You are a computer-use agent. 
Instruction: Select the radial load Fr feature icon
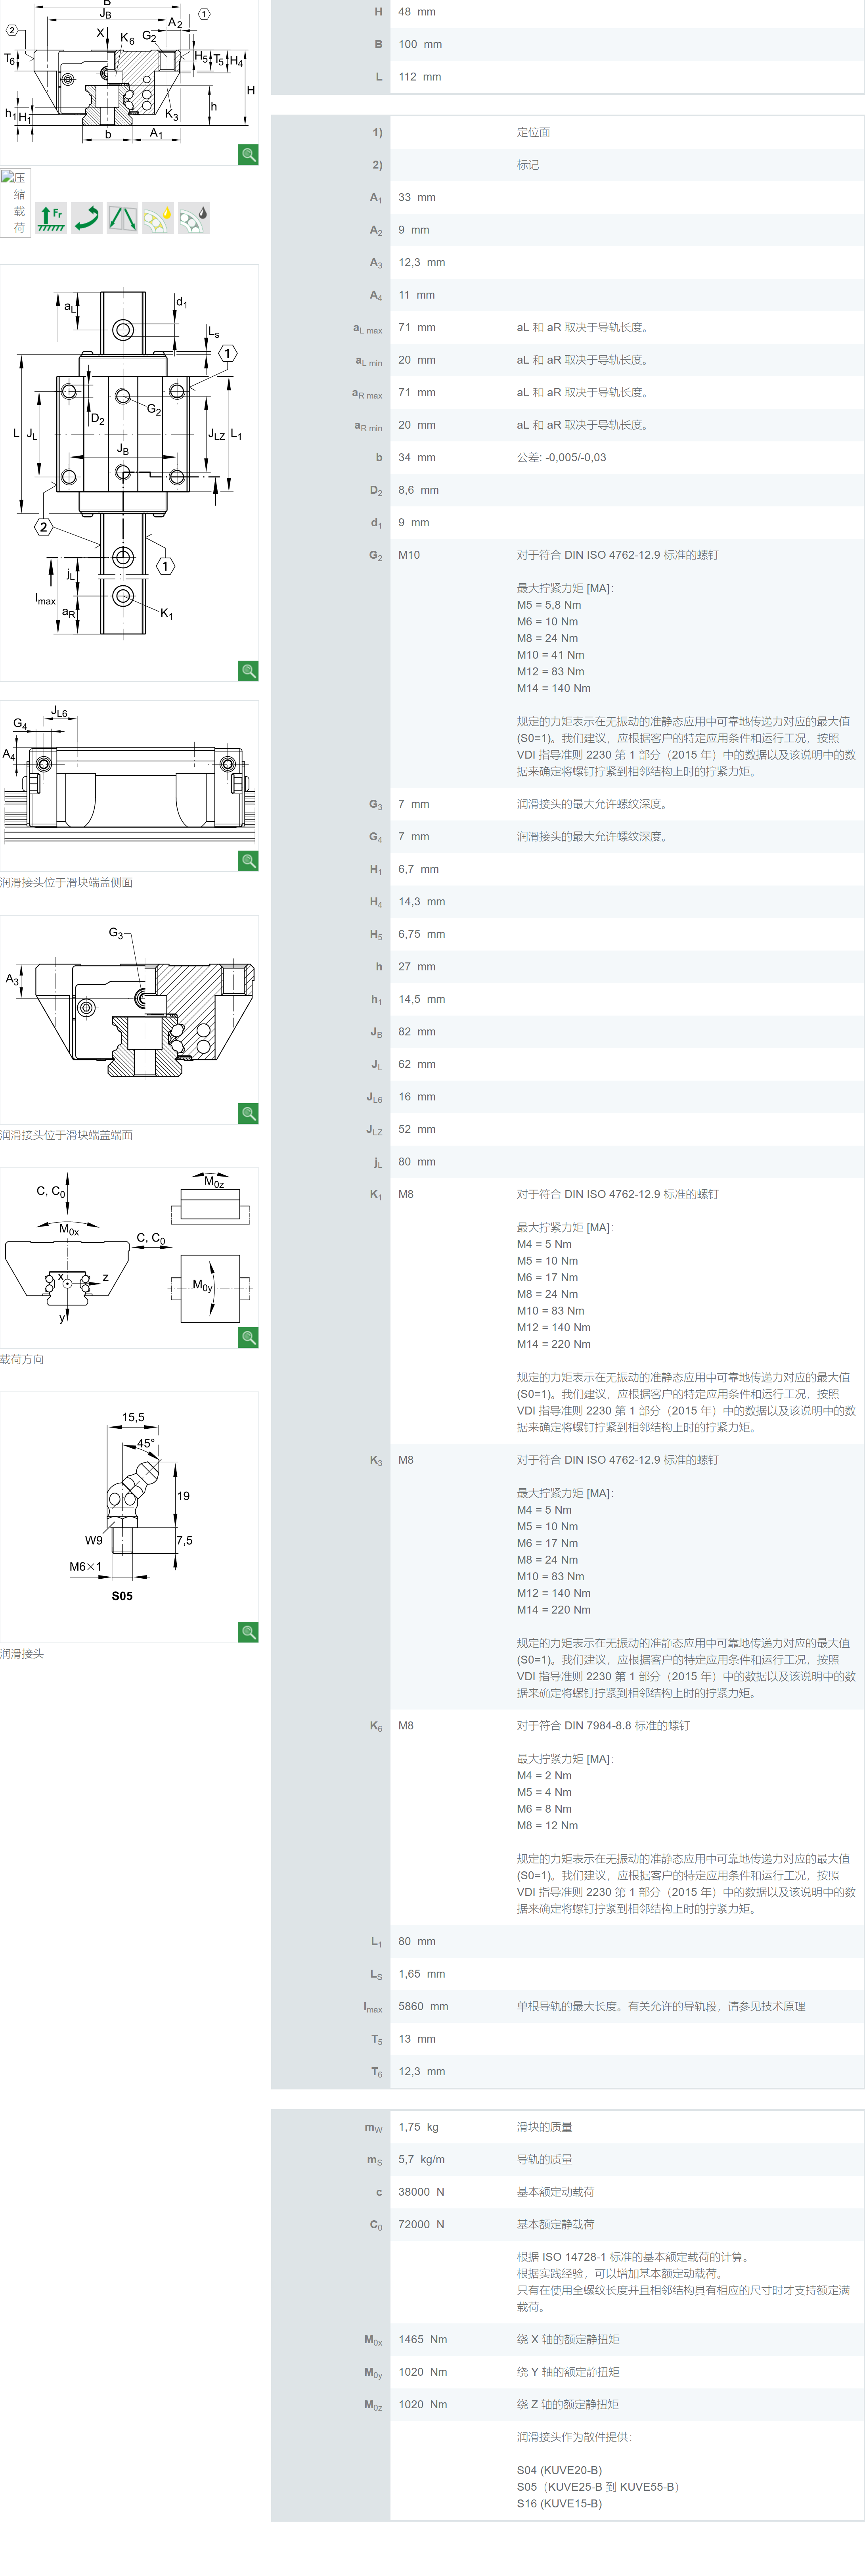51,218
